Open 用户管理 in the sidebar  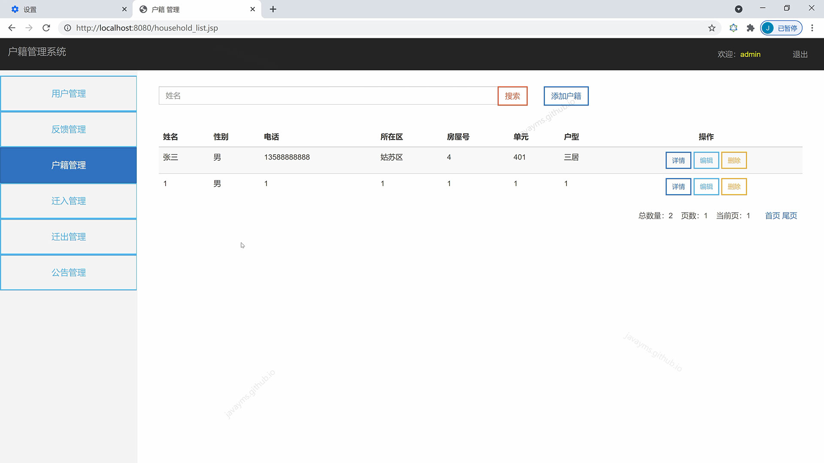[69, 93]
